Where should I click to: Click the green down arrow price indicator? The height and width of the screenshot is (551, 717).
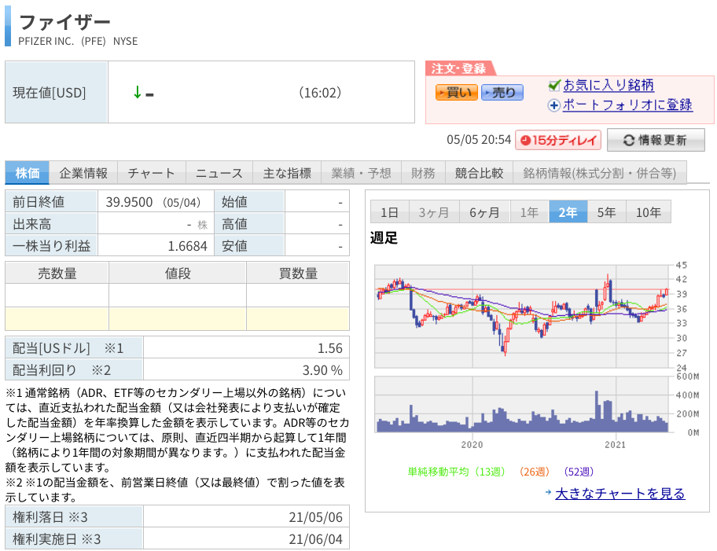pos(137,93)
